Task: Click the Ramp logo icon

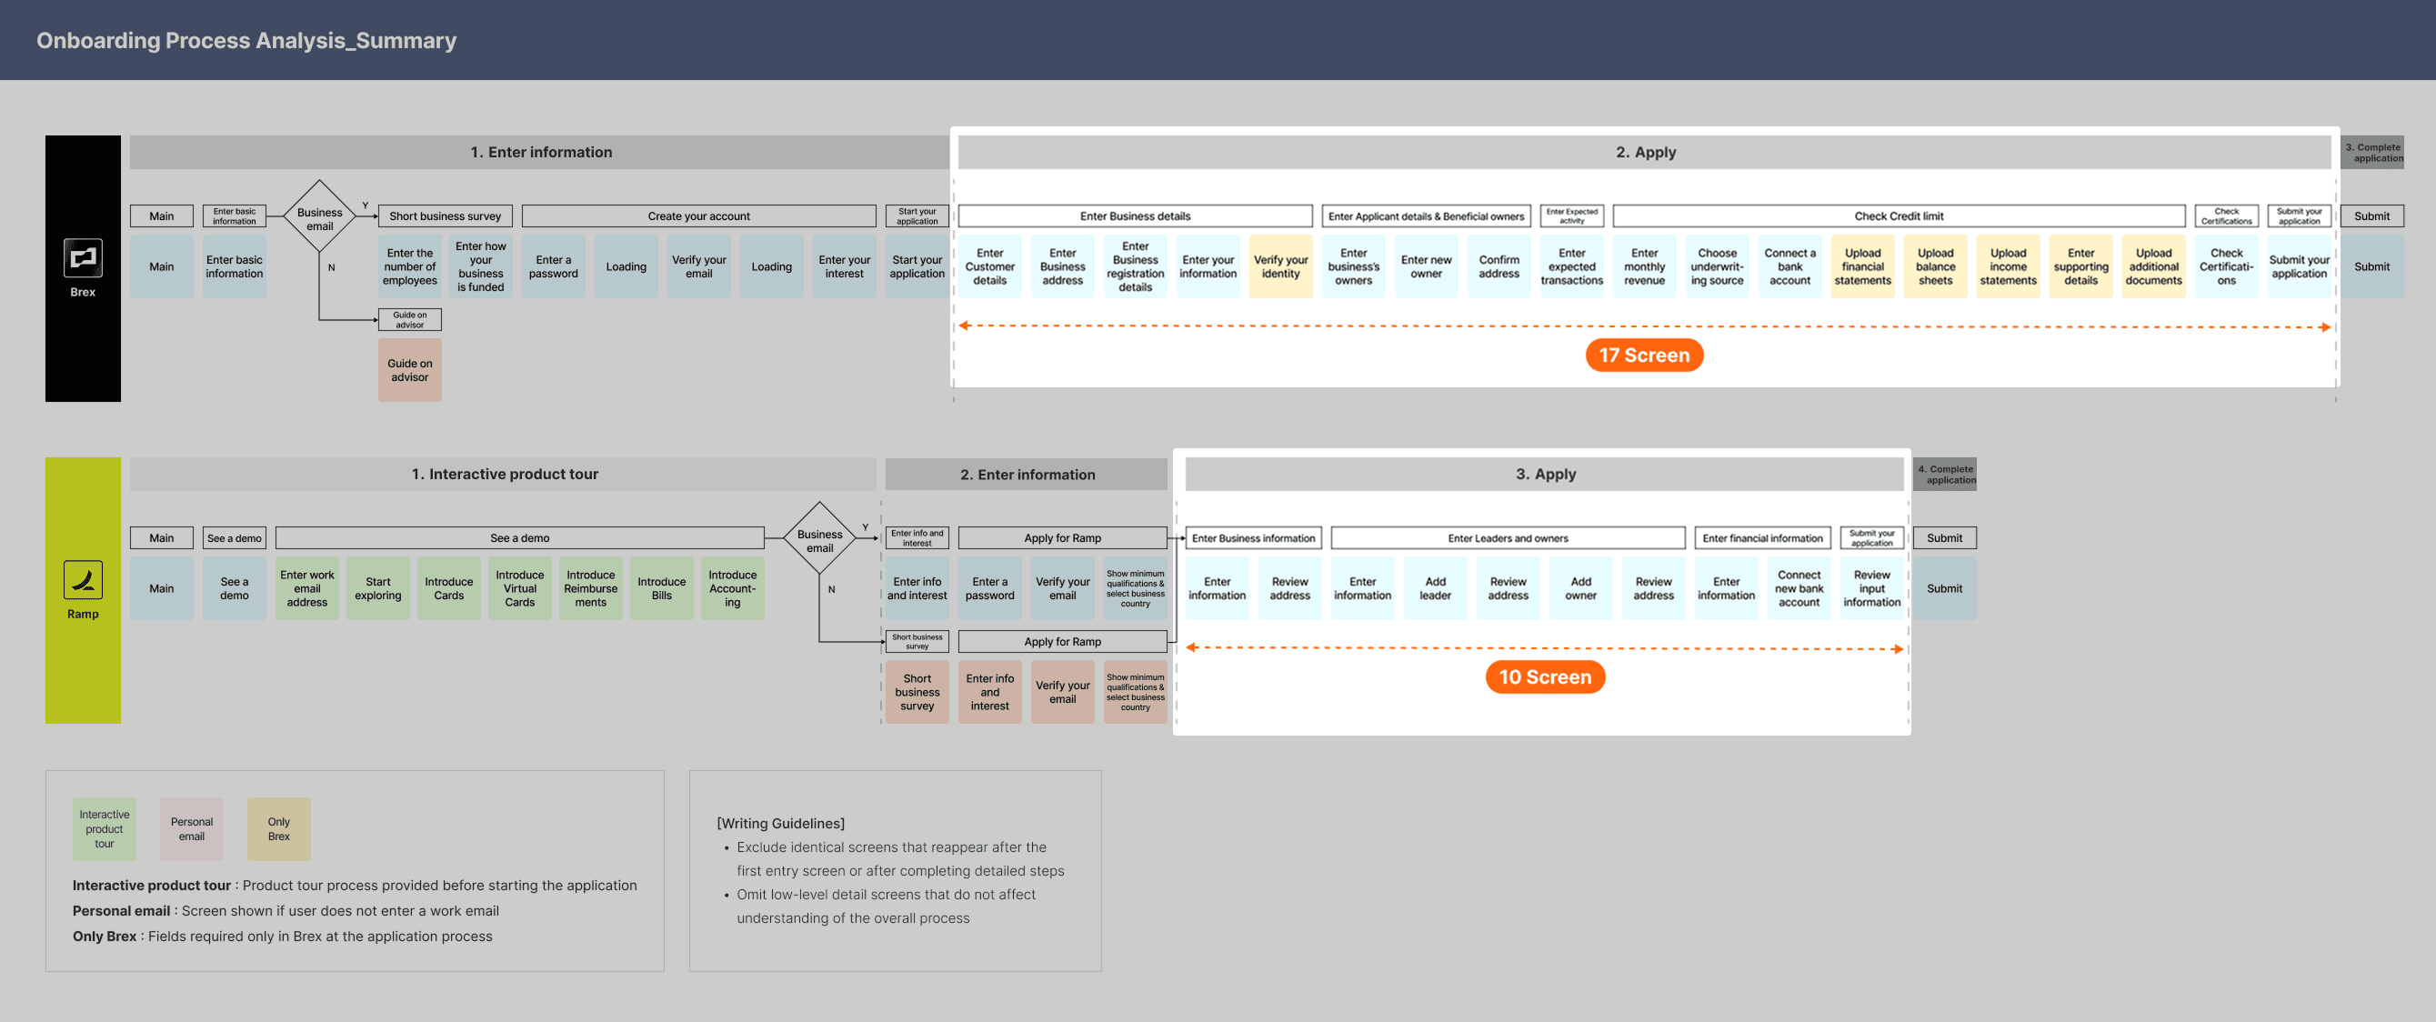Action: (x=82, y=579)
